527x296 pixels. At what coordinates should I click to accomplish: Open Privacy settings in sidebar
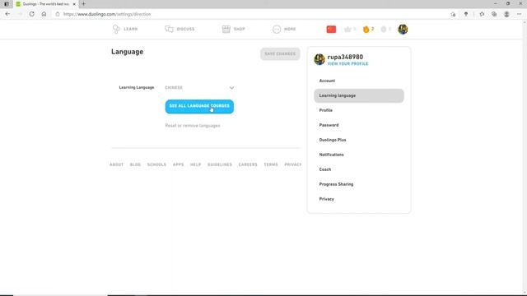tap(359, 199)
